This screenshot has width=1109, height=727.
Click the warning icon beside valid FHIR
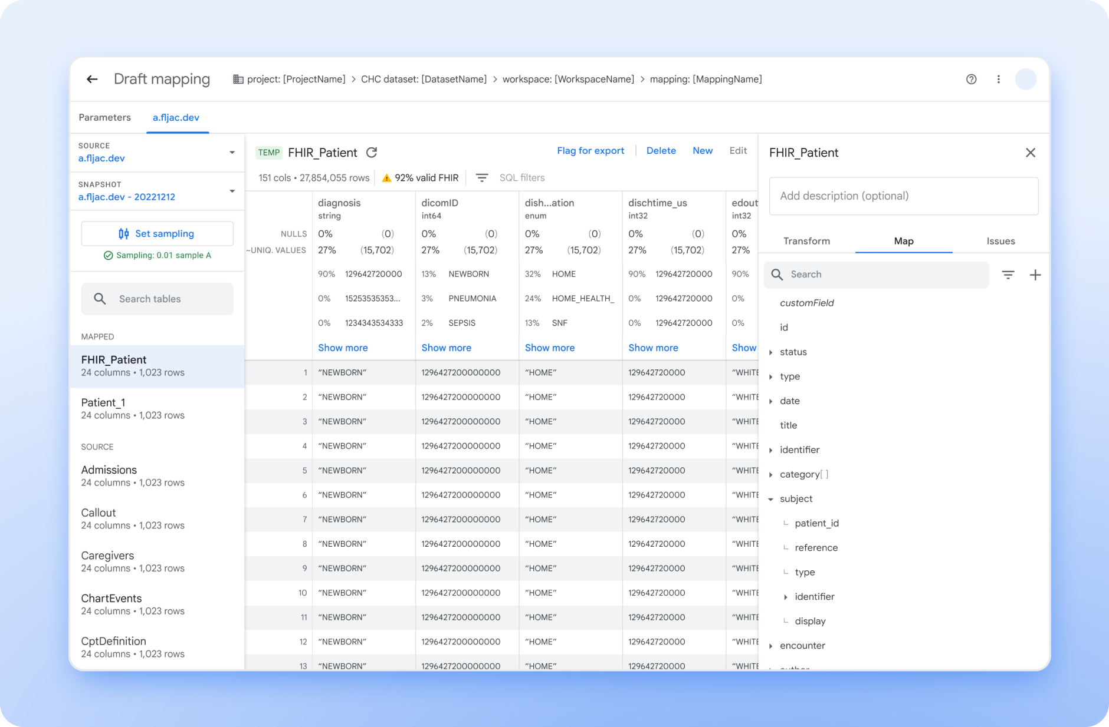pos(386,178)
